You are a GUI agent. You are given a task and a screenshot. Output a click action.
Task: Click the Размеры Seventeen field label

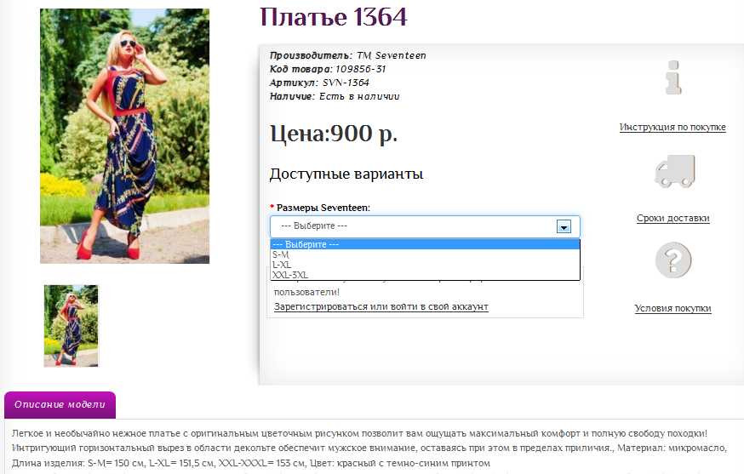323,208
